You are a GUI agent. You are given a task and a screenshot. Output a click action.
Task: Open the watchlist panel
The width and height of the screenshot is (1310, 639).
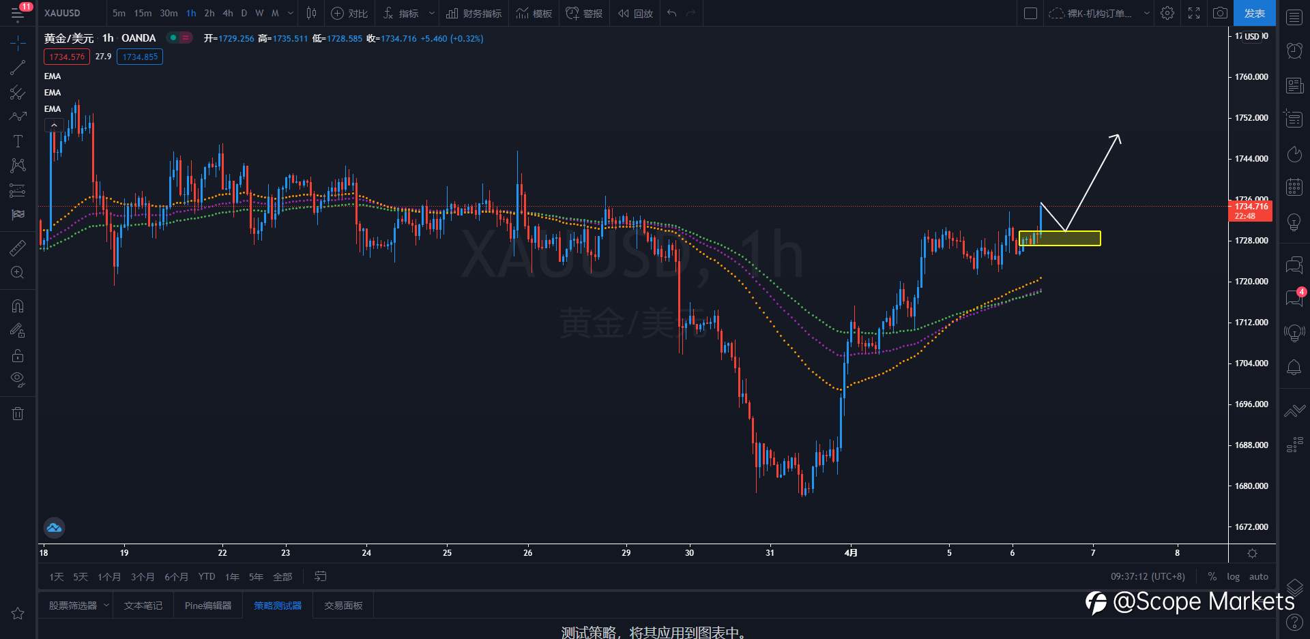(1294, 17)
